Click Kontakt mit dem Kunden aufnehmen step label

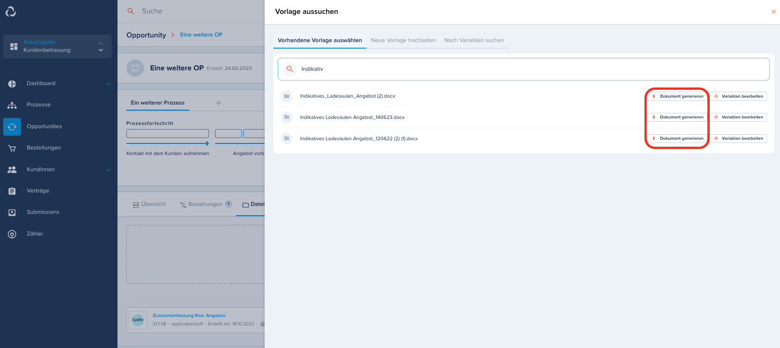(x=167, y=154)
